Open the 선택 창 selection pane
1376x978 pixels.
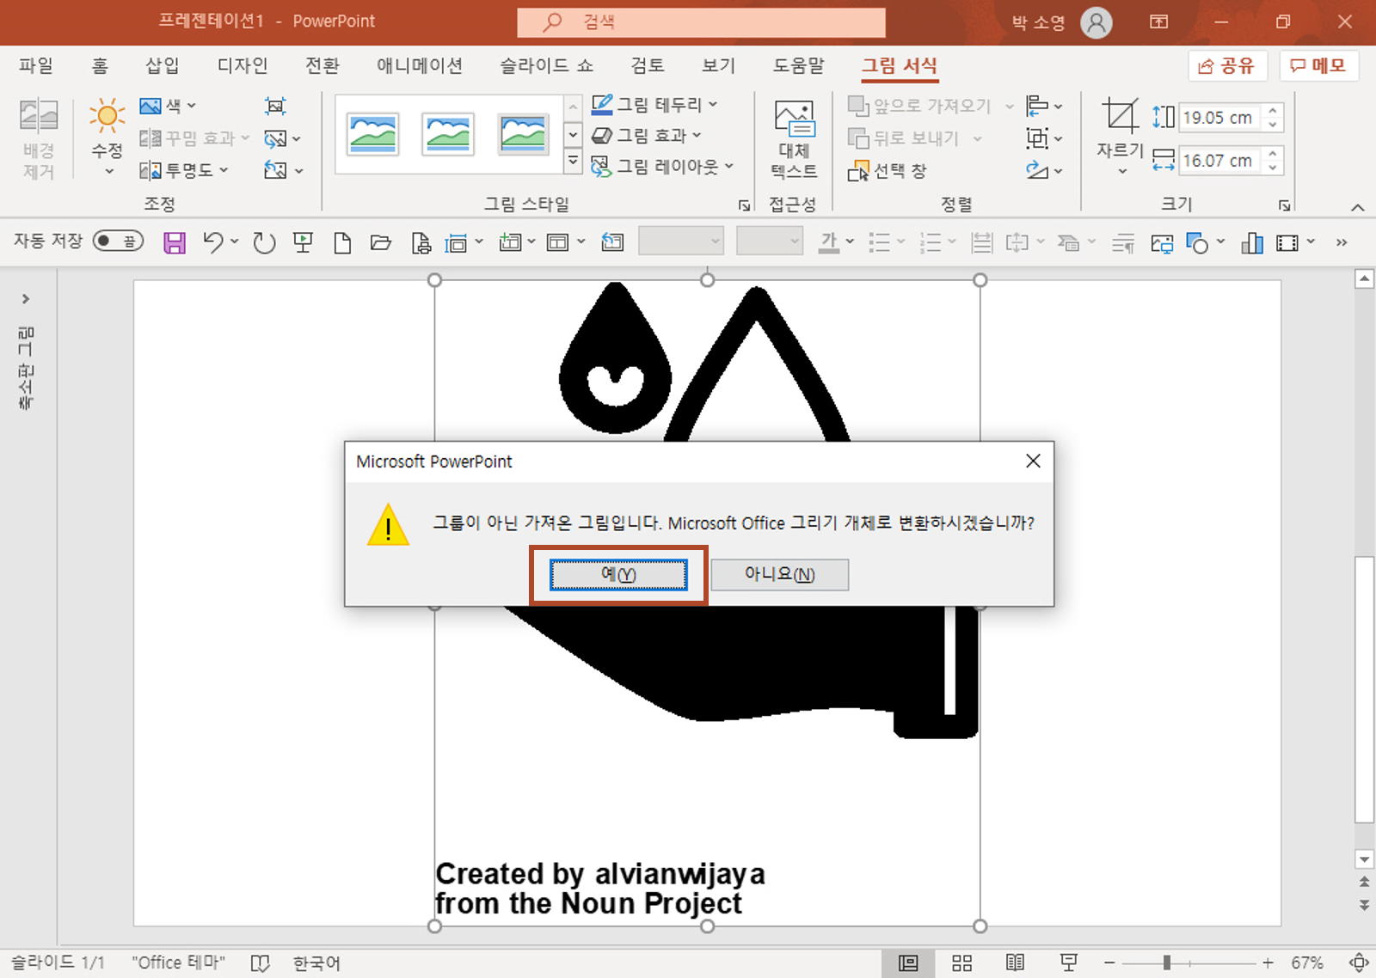click(888, 171)
